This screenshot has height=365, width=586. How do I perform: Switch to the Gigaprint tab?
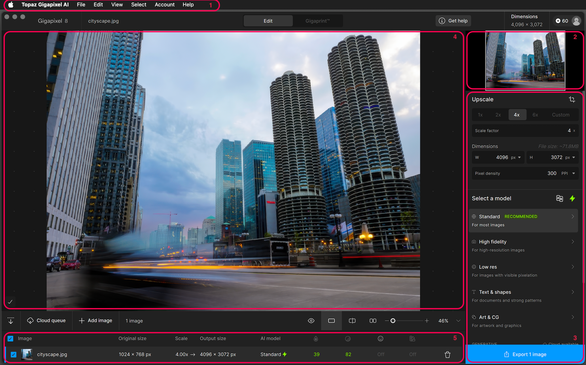317,21
